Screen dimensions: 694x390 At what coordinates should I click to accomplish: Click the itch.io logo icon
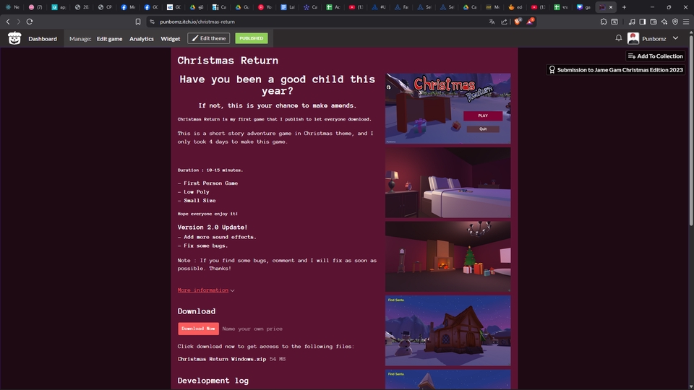point(14,38)
